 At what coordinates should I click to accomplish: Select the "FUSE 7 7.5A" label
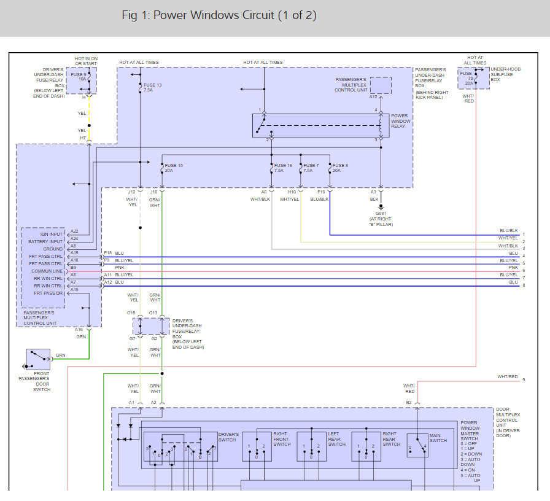tap(311, 168)
